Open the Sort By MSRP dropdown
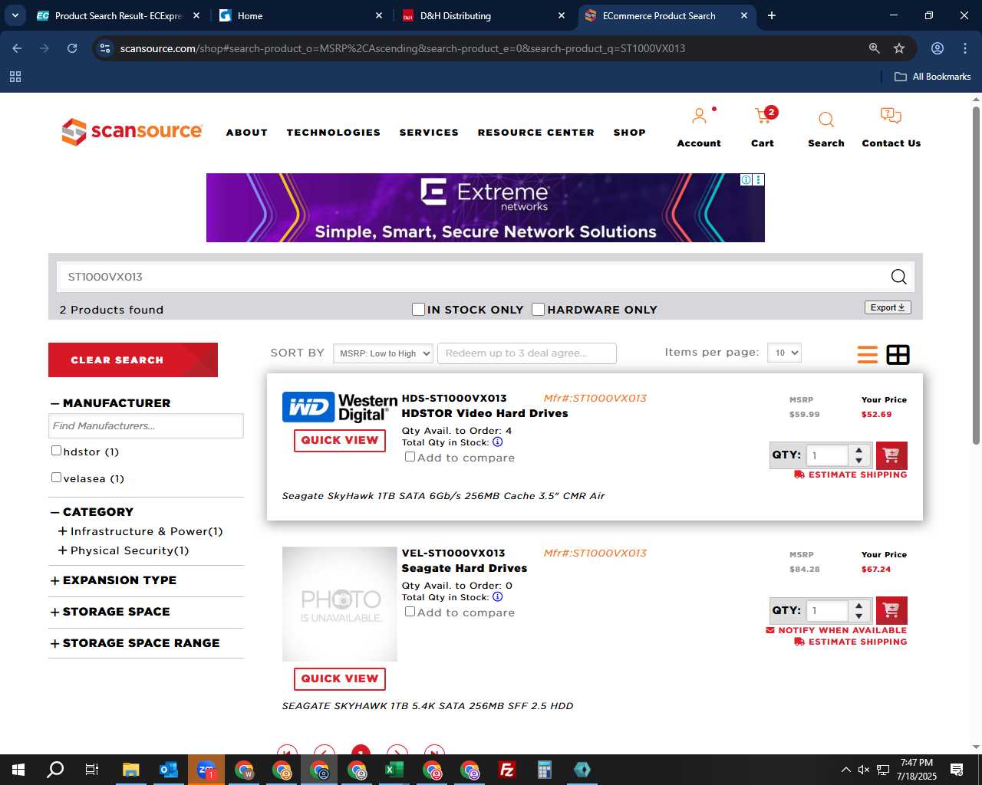 [x=383, y=353]
